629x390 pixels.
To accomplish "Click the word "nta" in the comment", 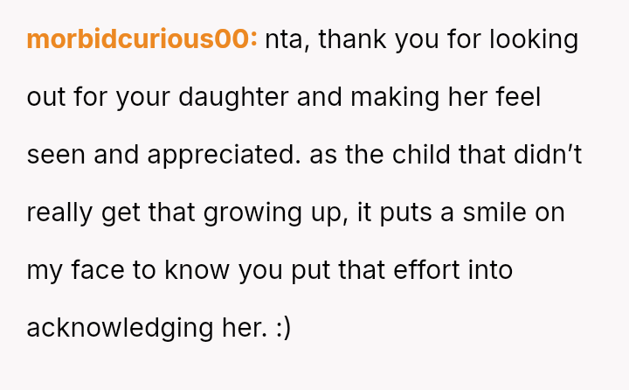I will (285, 40).
